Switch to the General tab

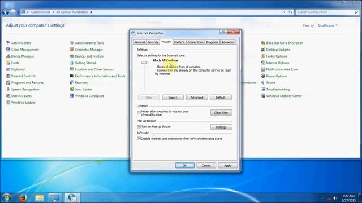click(x=140, y=42)
